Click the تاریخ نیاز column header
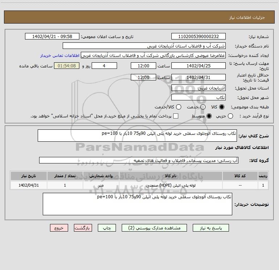The height and width of the screenshot is (270, 279). 29,176
